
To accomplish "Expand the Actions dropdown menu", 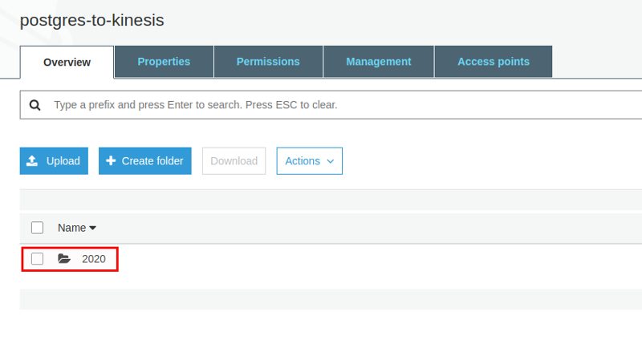I will pos(310,161).
